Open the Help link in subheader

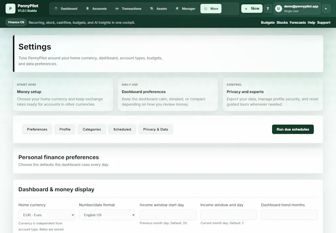point(311,23)
